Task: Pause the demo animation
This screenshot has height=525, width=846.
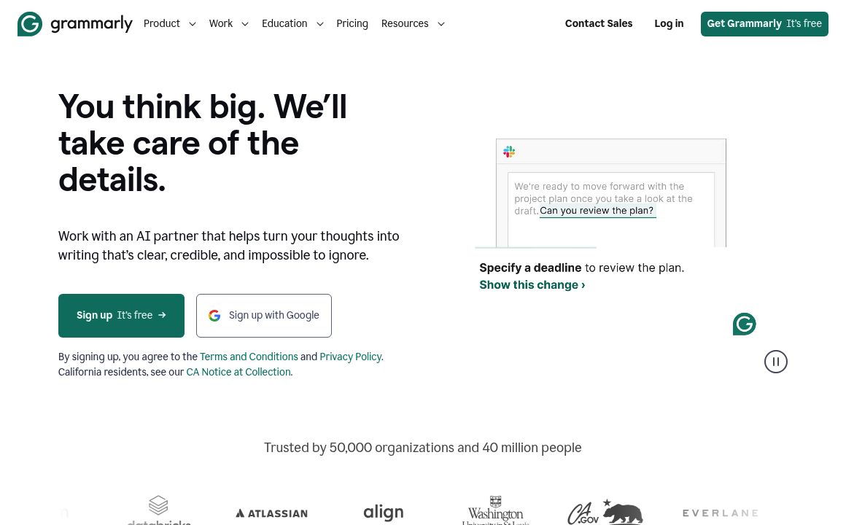Action: tap(775, 362)
